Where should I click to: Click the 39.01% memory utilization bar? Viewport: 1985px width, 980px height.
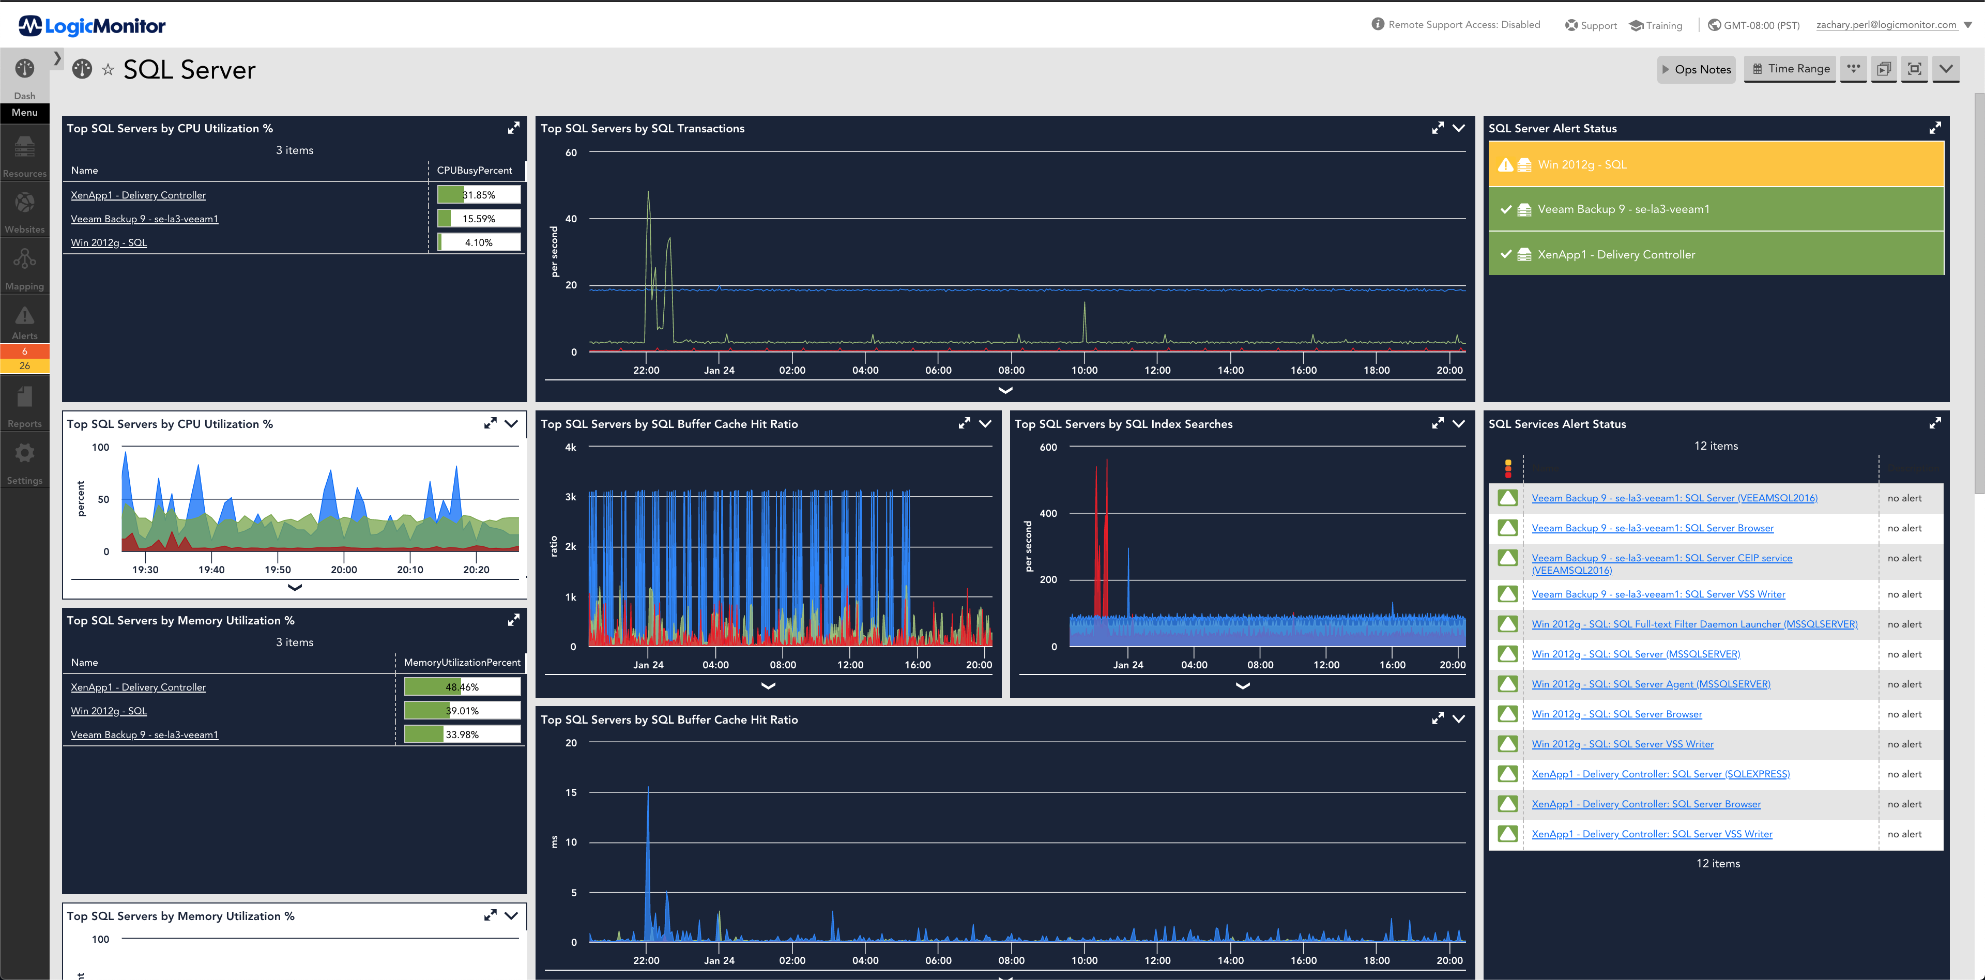tap(462, 710)
